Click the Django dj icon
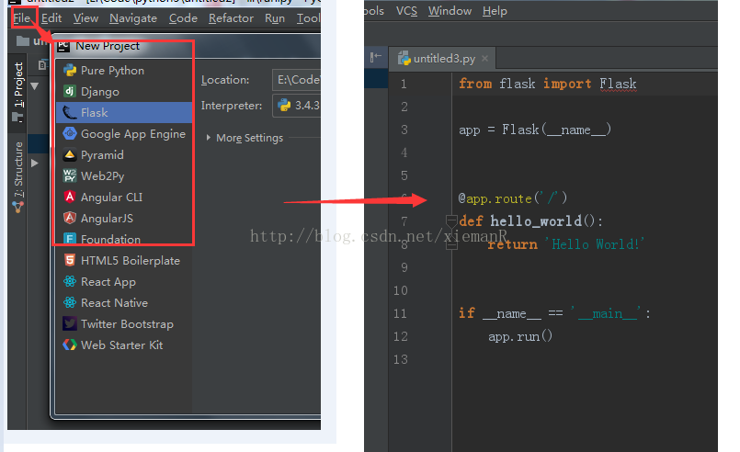Viewport: 740px width, 452px height. coord(70,91)
